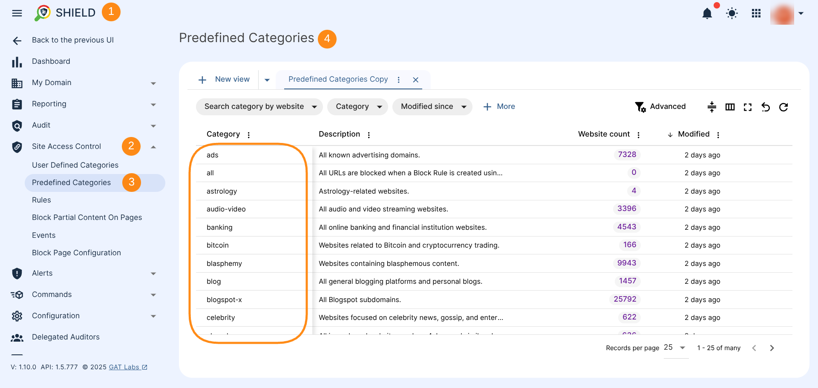The image size is (818, 388).
Task: Expand the Commands section
Action: 153,295
